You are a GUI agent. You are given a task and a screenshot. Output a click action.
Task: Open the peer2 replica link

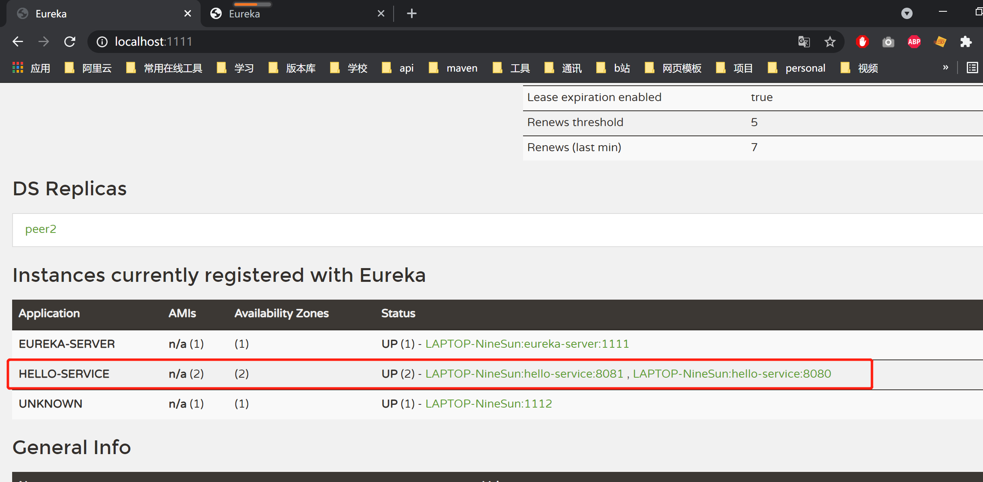point(40,229)
